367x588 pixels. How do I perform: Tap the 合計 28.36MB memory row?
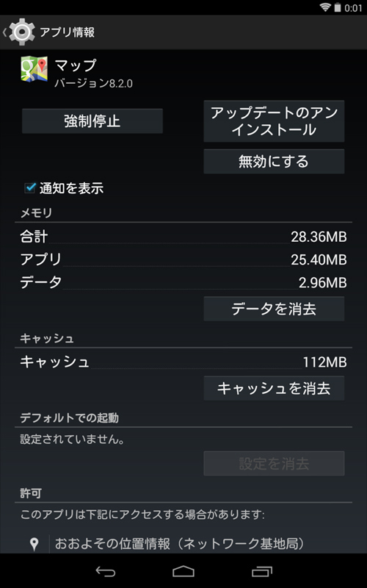(183, 237)
